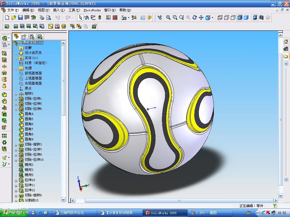The image size is (290, 217).
Task: Click the Revolved Boss icon in the features toolbar
Action: click(4, 66)
